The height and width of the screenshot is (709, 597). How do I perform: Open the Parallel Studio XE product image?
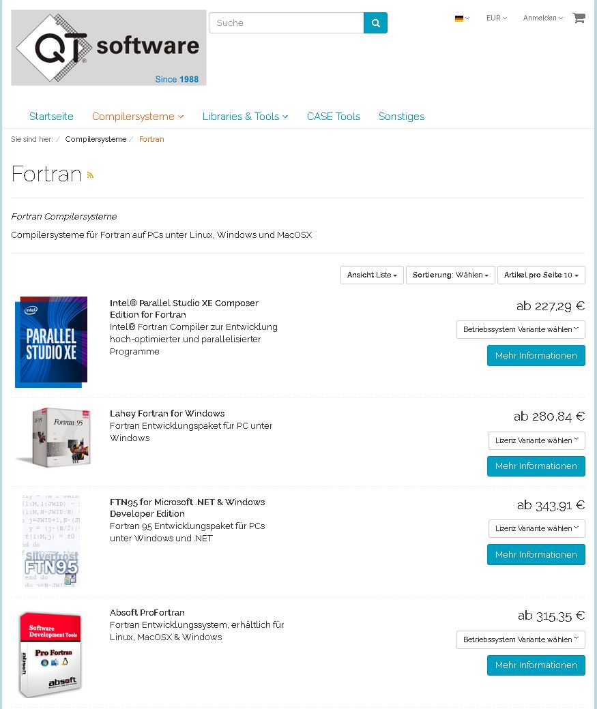pyautogui.click(x=51, y=342)
